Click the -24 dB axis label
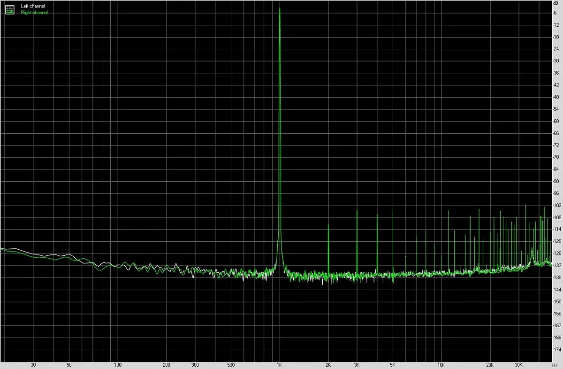Screen dimensions: 563x369 click(x=556, y=49)
